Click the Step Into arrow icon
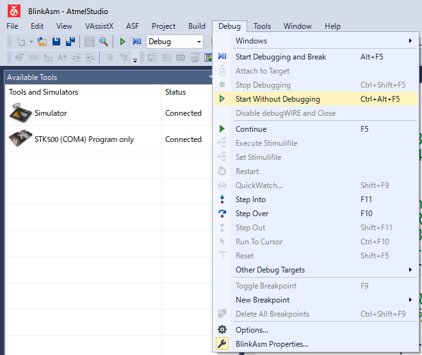The image size is (422, 355). [x=222, y=199]
